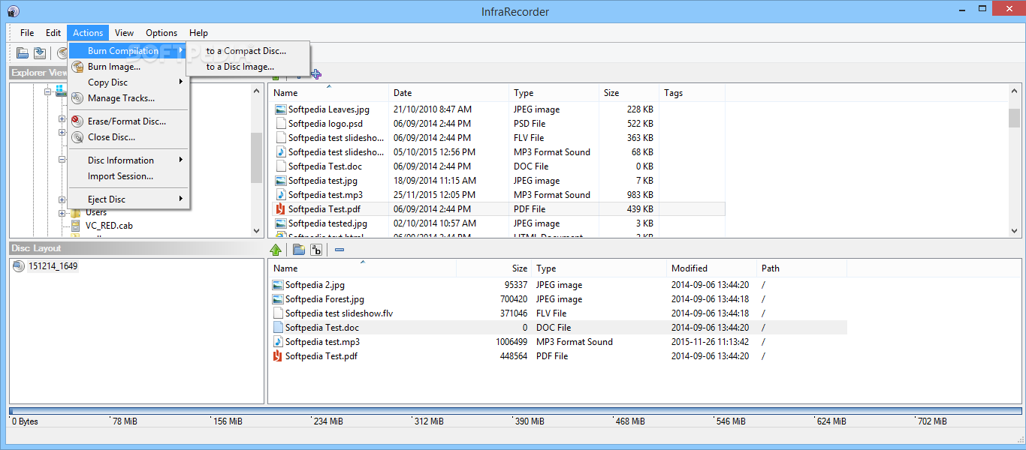Click the blue minus remove icon
Viewport: 1026px width, 450px height.
point(339,250)
